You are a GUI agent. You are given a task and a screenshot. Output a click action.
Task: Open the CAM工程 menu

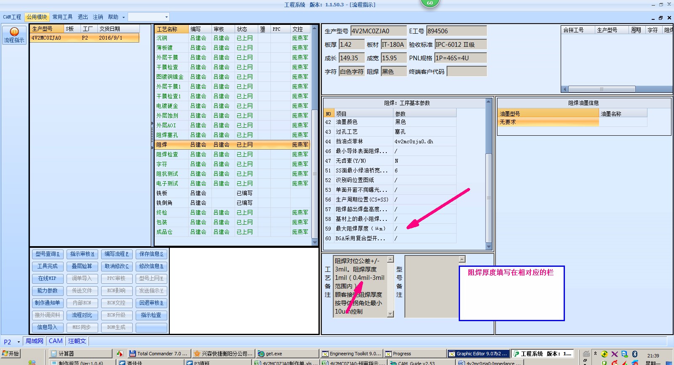12,17
